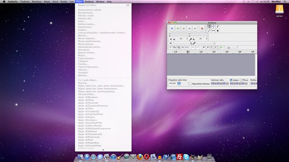
Task: Click the timeline ruler at 2.0
Action: point(214,52)
